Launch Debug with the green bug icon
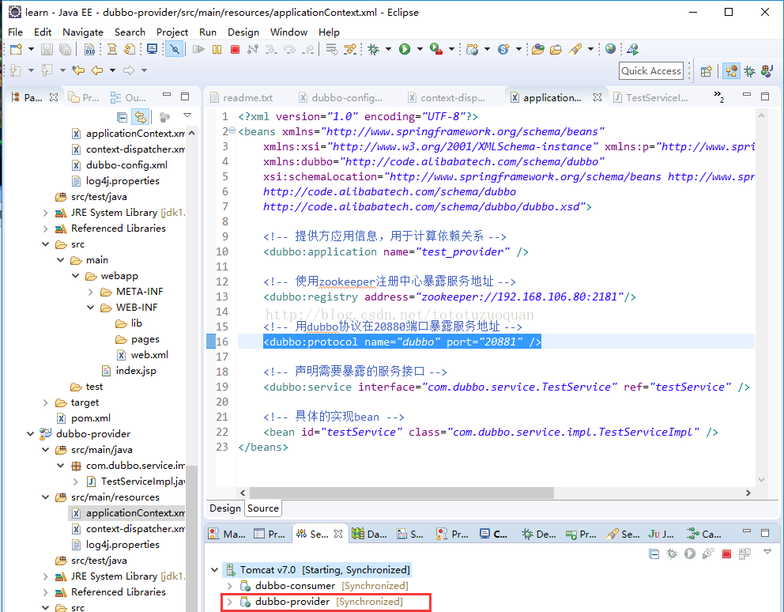The image size is (784, 612). (374, 49)
